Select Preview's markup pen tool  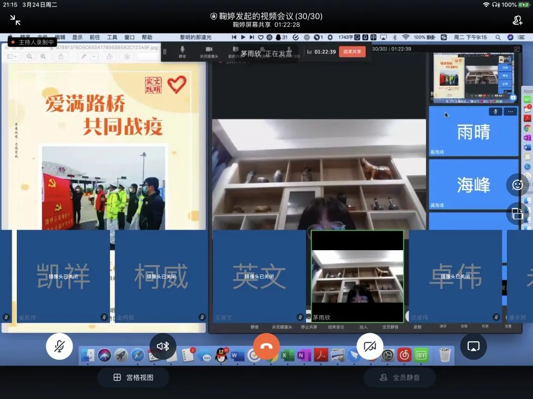pos(83,56)
